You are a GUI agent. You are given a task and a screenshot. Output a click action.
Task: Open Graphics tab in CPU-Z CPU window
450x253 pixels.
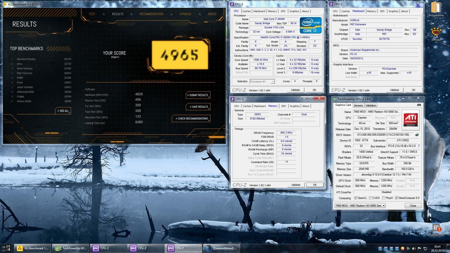pos(294,11)
